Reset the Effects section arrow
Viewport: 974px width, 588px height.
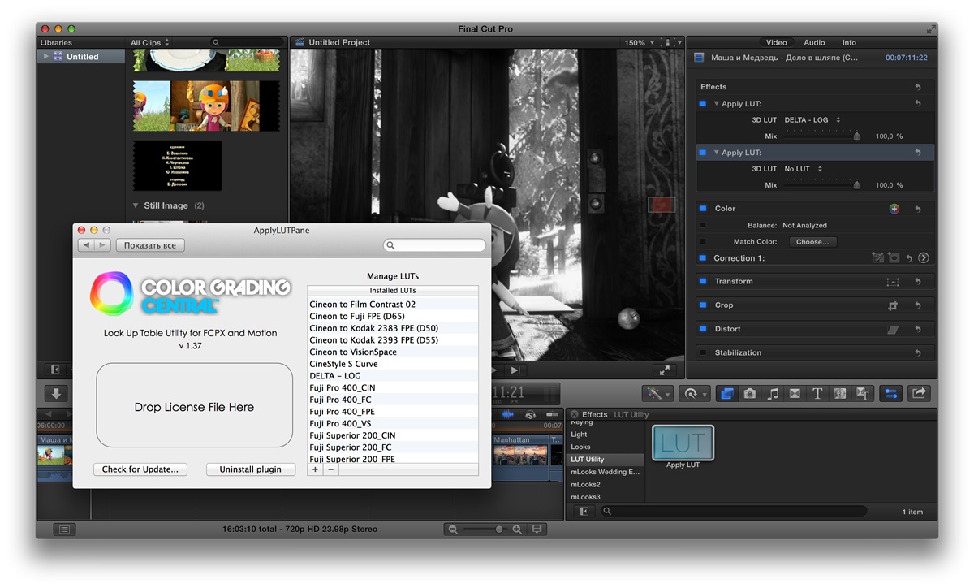(918, 87)
